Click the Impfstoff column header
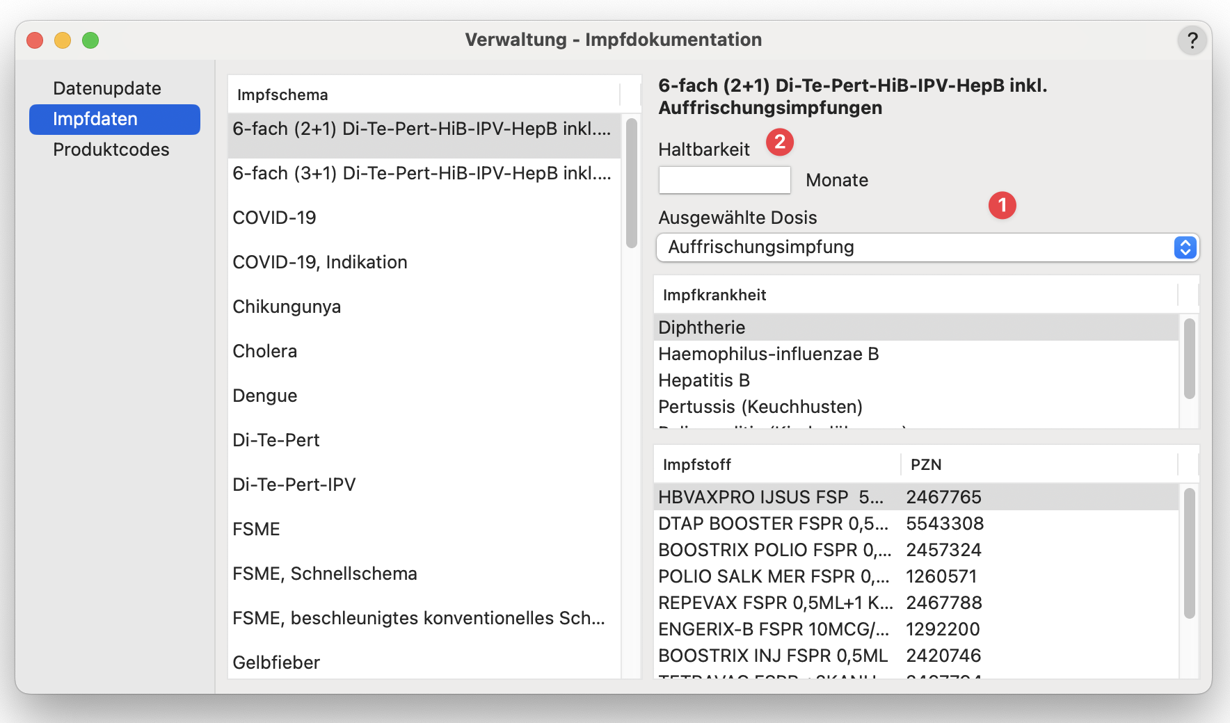 pos(697,464)
